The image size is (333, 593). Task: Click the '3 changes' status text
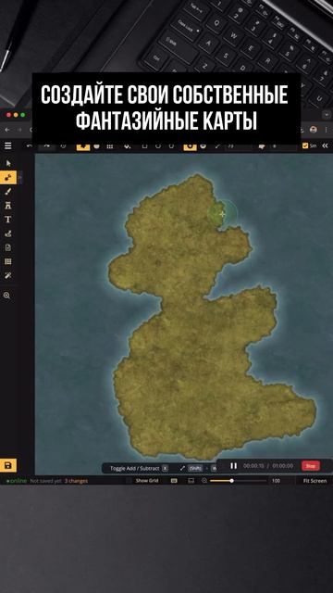tap(76, 481)
